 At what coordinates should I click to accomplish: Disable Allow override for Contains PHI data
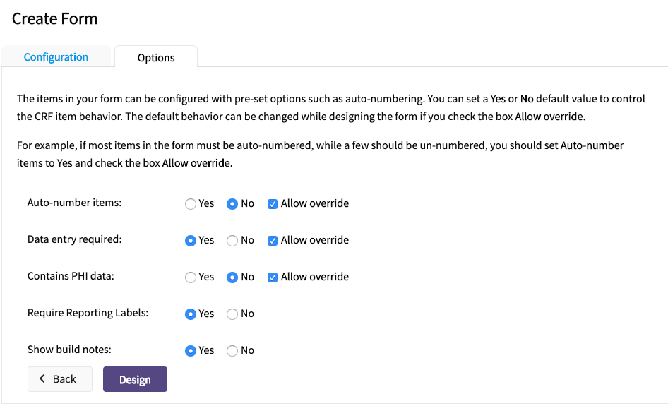(273, 277)
